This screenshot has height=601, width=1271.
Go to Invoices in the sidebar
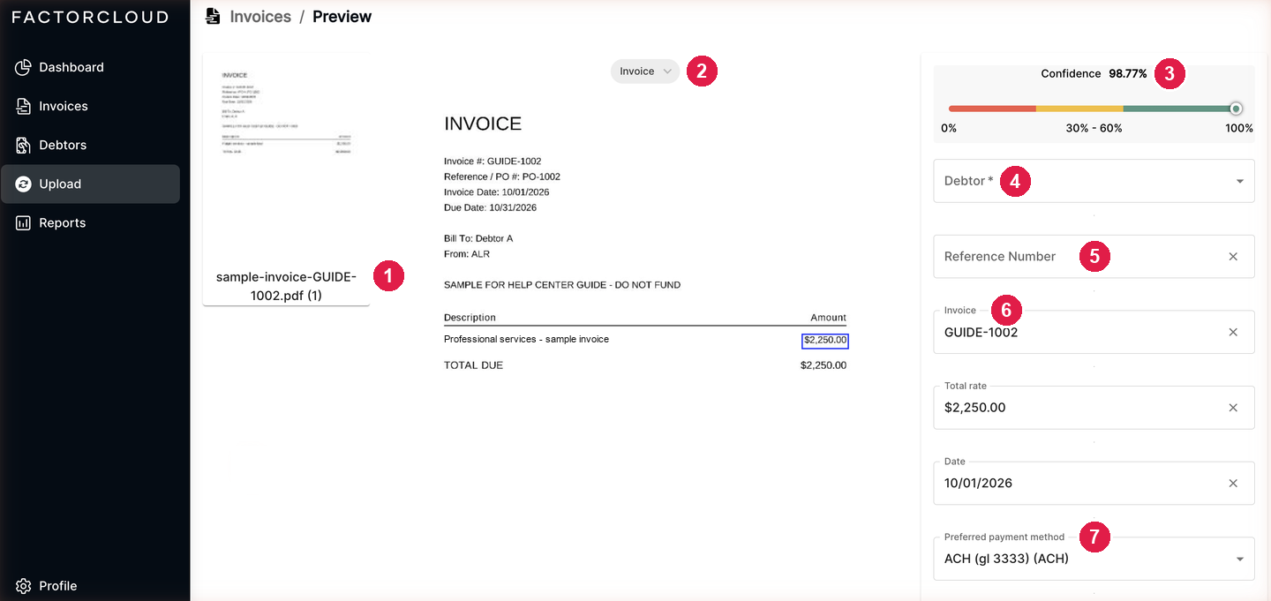point(90,106)
